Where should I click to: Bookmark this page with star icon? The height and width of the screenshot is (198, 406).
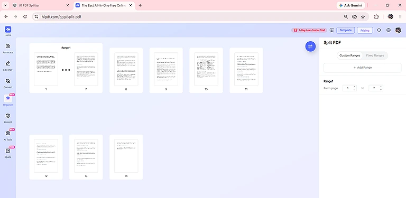(x=363, y=16)
